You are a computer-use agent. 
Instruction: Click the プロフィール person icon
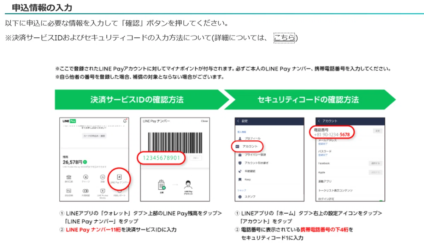[240, 138]
